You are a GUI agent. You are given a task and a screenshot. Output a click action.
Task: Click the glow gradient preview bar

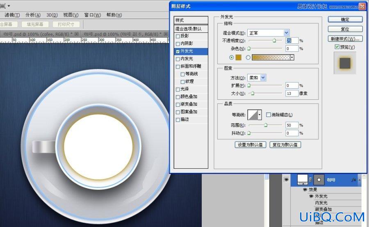click(271, 57)
